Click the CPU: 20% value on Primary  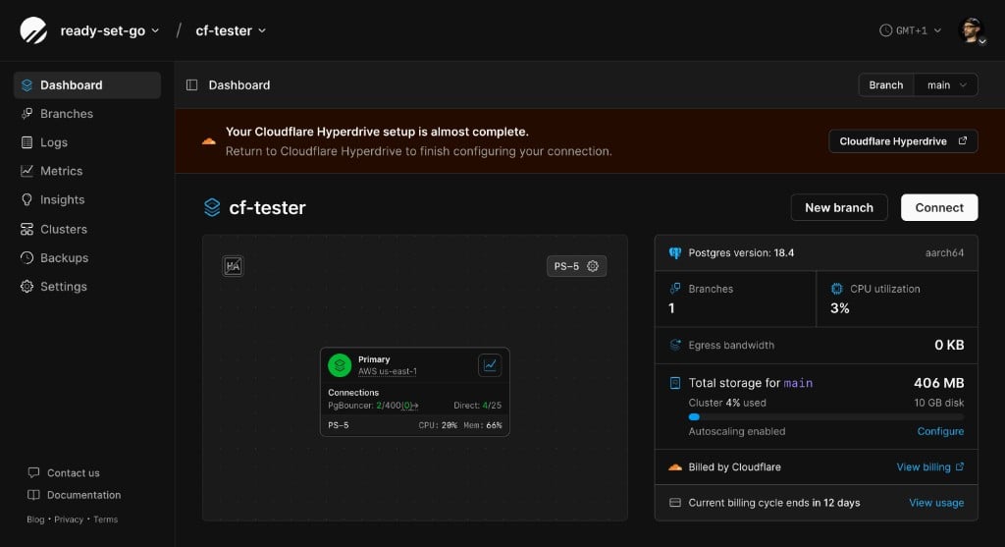pyautogui.click(x=438, y=425)
